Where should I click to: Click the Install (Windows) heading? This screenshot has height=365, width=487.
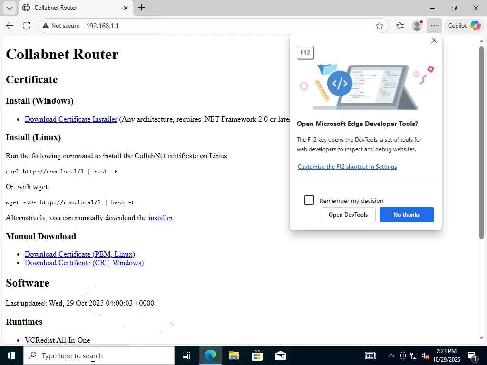39,101
